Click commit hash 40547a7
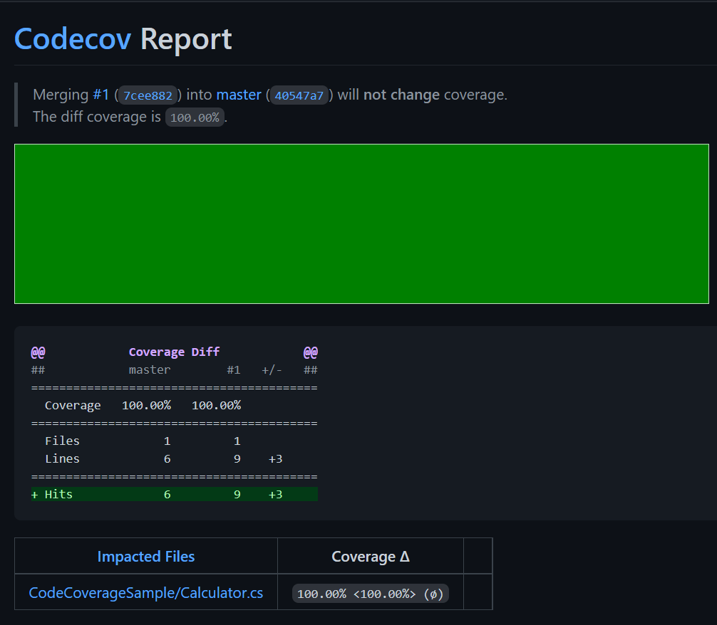The height and width of the screenshot is (625, 717). [299, 95]
